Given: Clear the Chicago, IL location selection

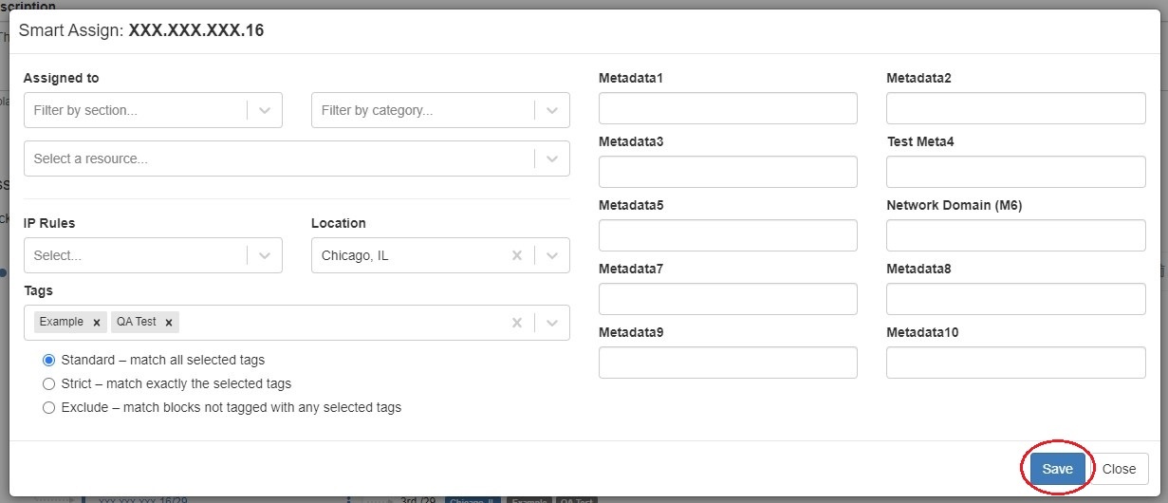Looking at the screenshot, I should pyautogui.click(x=517, y=255).
